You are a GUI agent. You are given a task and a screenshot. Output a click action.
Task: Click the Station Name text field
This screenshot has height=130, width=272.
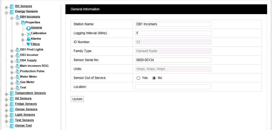(173, 24)
